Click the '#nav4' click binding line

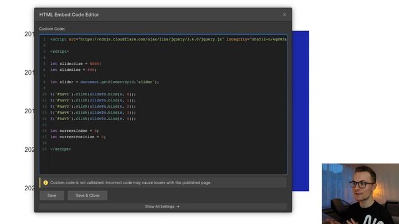click(93, 113)
